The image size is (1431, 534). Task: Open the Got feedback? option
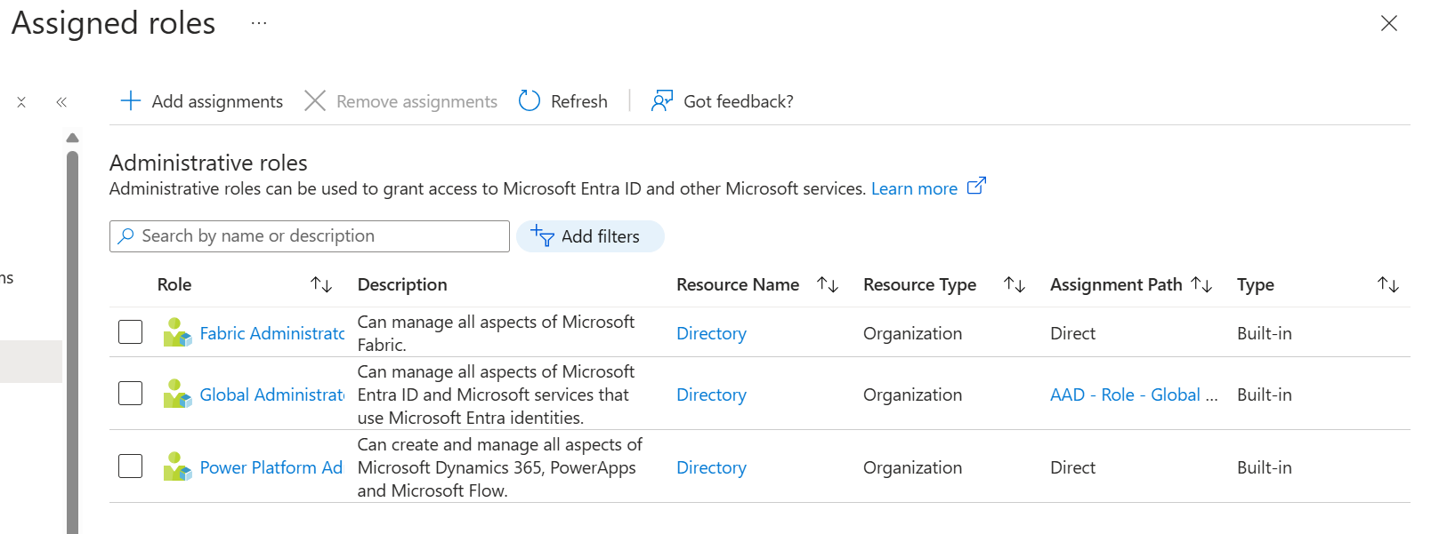click(722, 101)
